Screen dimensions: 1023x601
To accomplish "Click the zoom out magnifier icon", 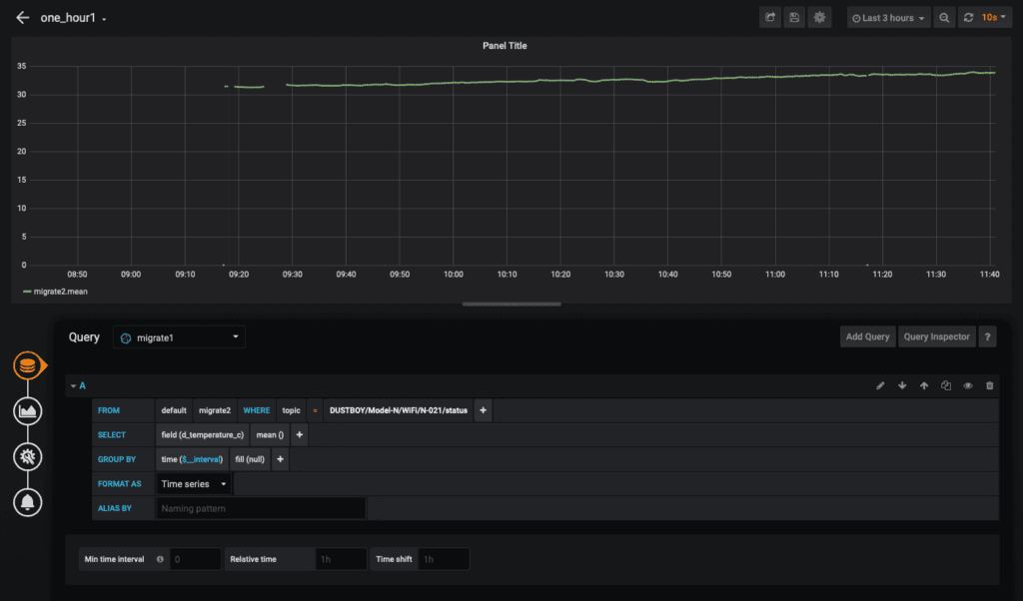I will tap(944, 18).
